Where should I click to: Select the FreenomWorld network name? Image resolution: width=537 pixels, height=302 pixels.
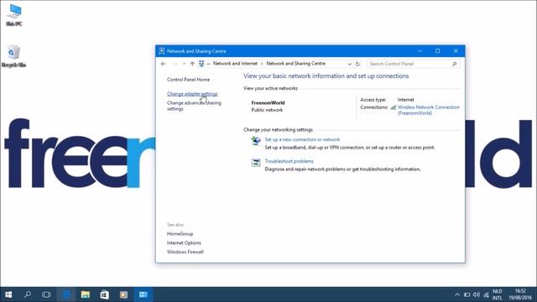pyautogui.click(x=268, y=102)
